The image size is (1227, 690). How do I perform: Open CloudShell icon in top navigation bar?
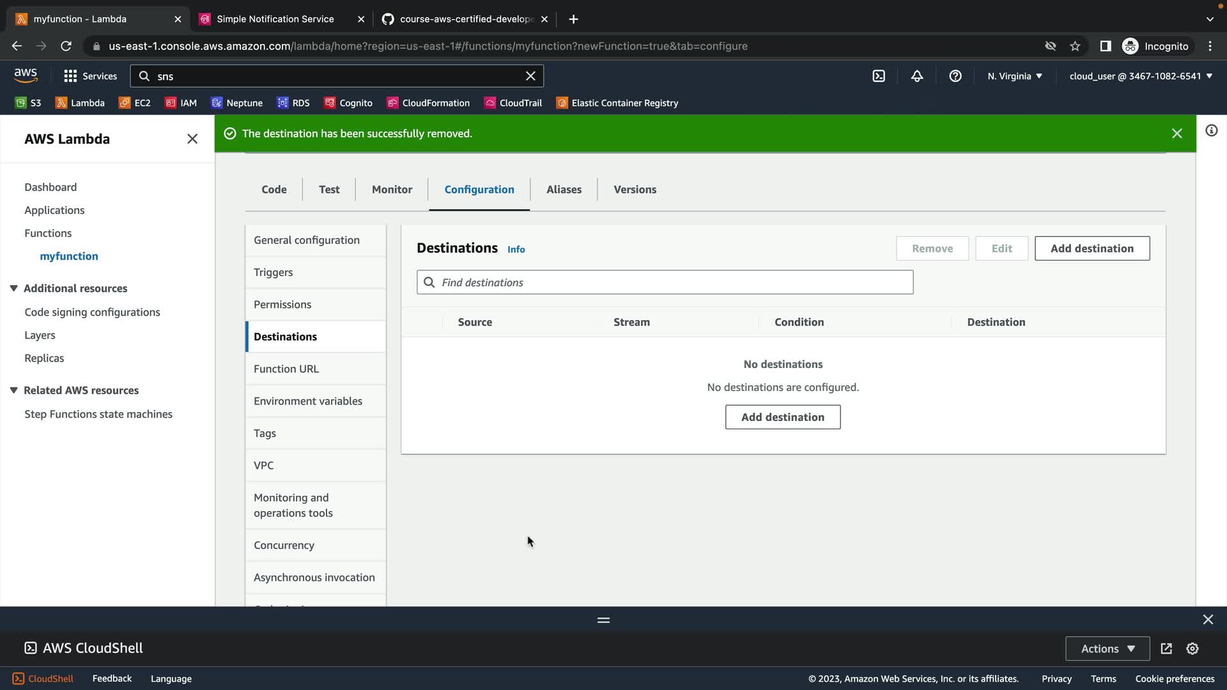coord(879,76)
